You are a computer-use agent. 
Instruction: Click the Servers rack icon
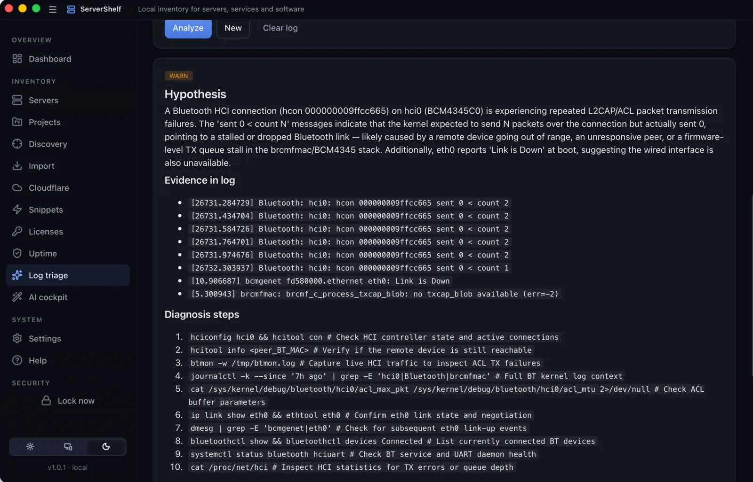coord(17,100)
